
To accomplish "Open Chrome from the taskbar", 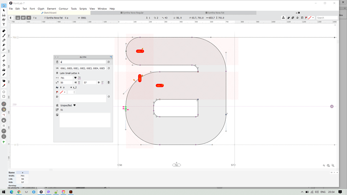I will tap(19, 192).
